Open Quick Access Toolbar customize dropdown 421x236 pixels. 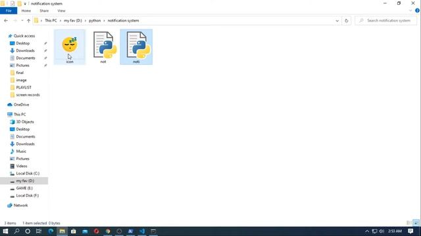point(25,4)
